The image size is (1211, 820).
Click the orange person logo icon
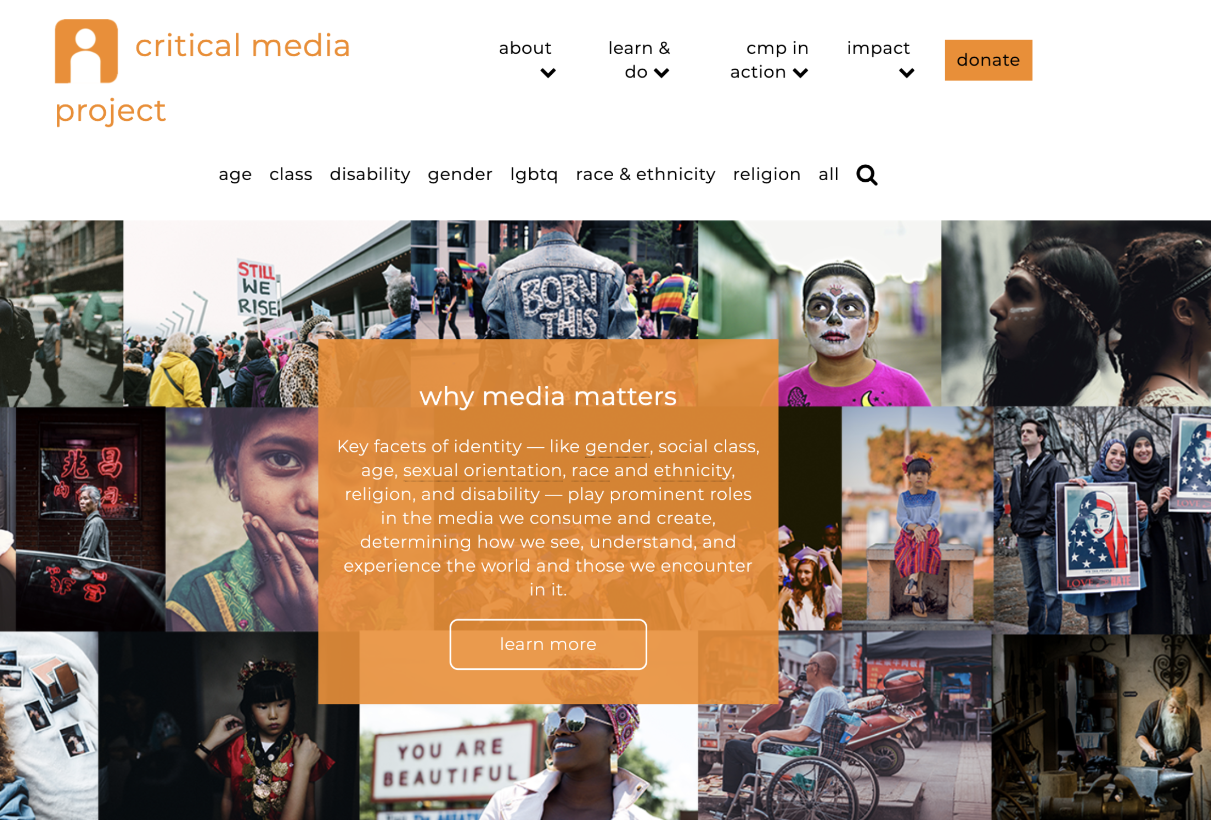(87, 51)
